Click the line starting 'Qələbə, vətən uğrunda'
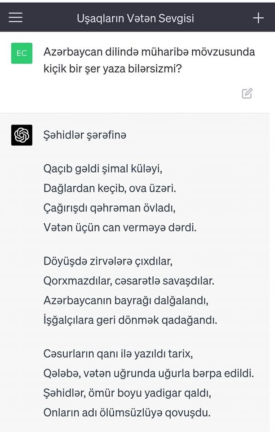The image size is (275, 432). (x=149, y=373)
